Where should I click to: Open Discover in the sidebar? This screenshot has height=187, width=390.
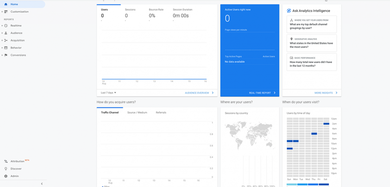(16, 169)
